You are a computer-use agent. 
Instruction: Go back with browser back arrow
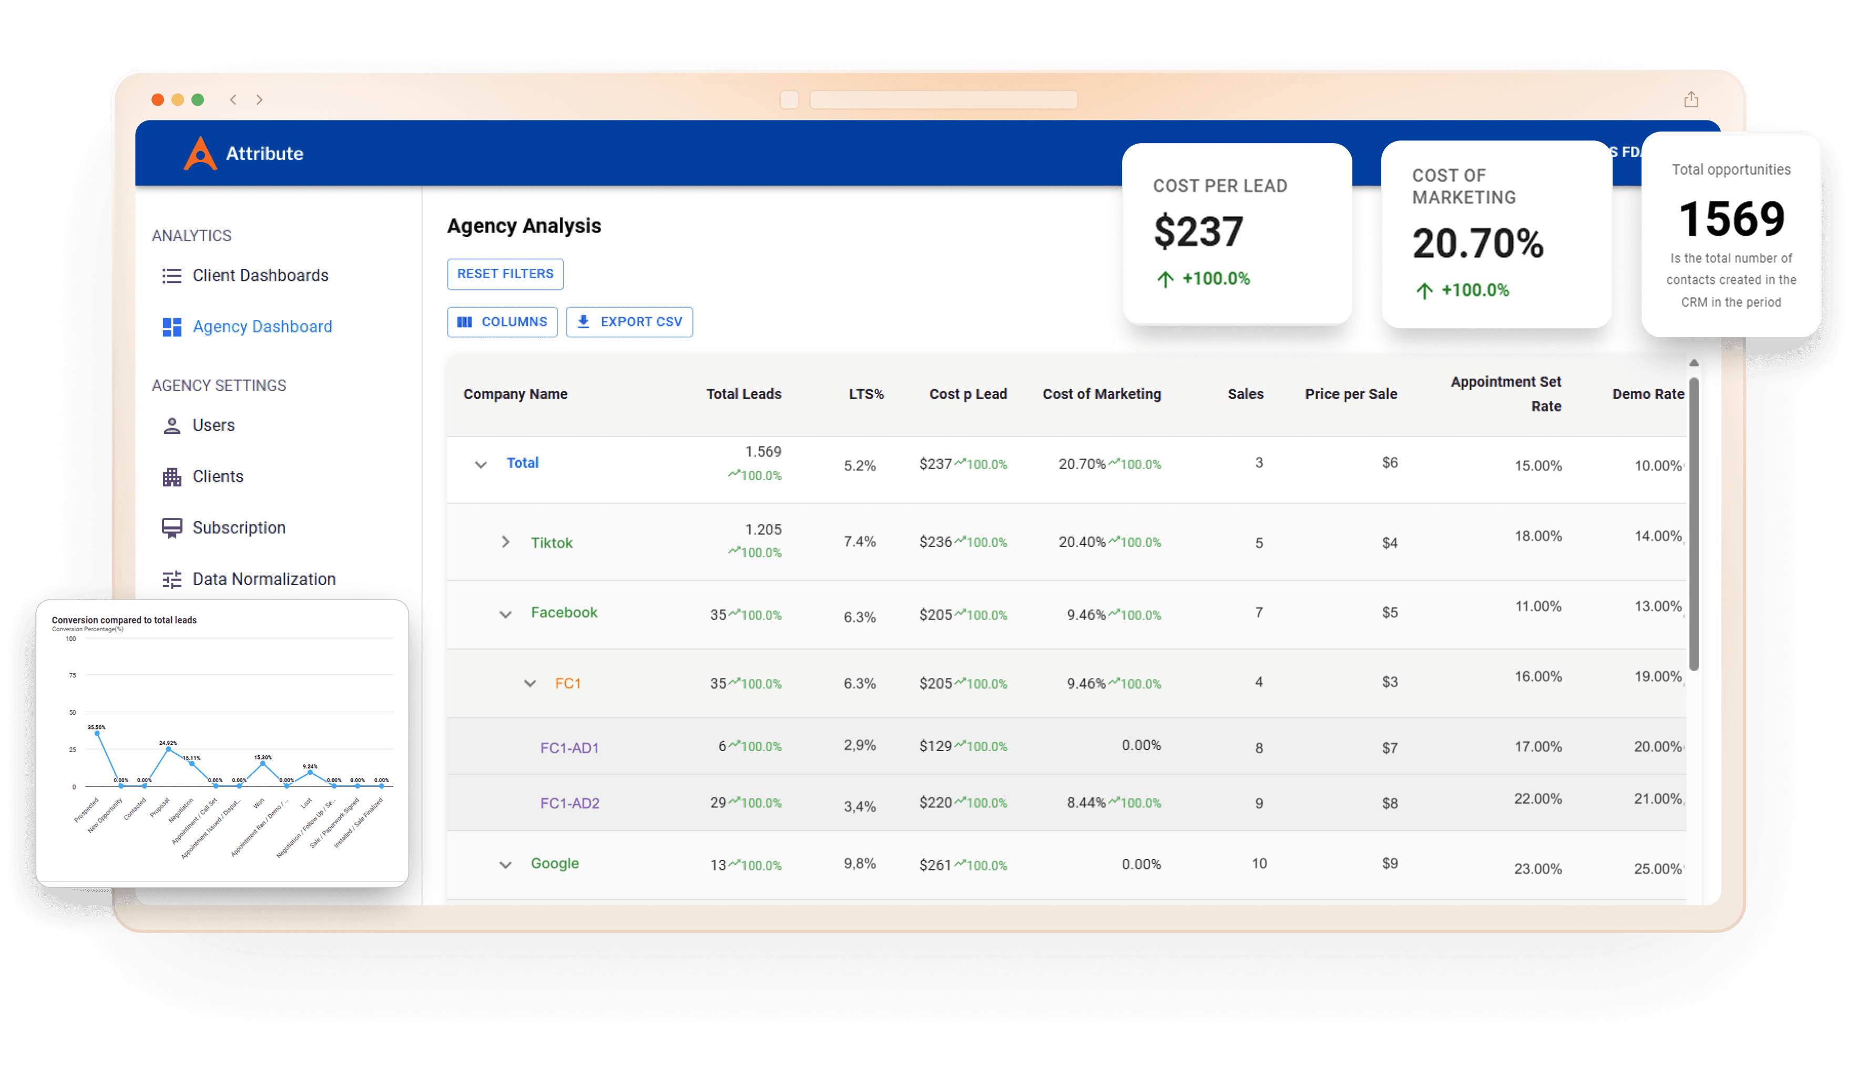[x=233, y=99]
